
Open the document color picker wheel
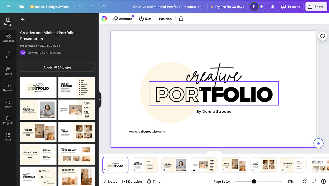click(x=104, y=19)
